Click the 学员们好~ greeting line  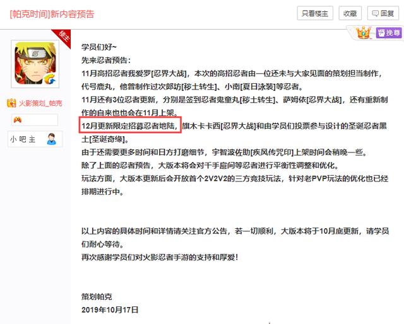coord(99,47)
